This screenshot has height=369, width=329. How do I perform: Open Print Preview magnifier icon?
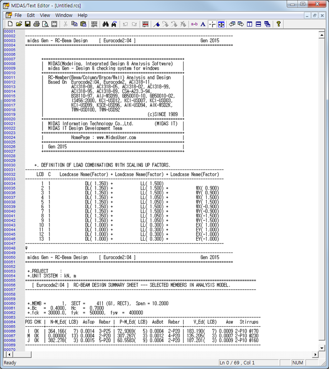pos(45,24)
